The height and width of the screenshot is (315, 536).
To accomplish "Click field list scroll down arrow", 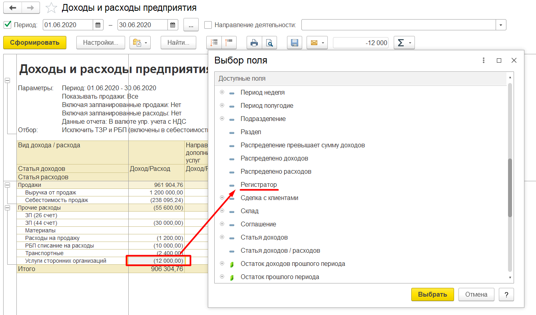I will click(x=510, y=277).
